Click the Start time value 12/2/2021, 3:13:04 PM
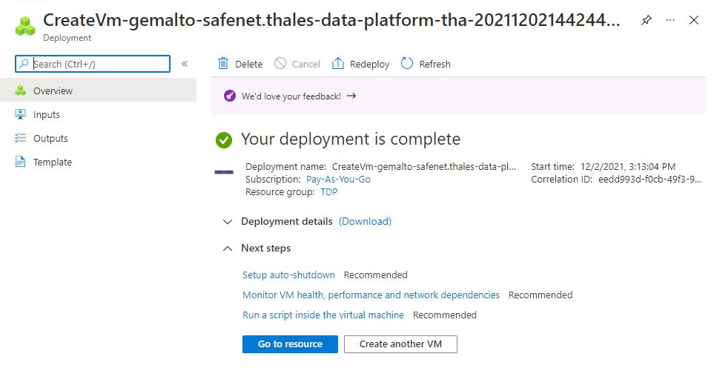 pyautogui.click(x=628, y=166)
